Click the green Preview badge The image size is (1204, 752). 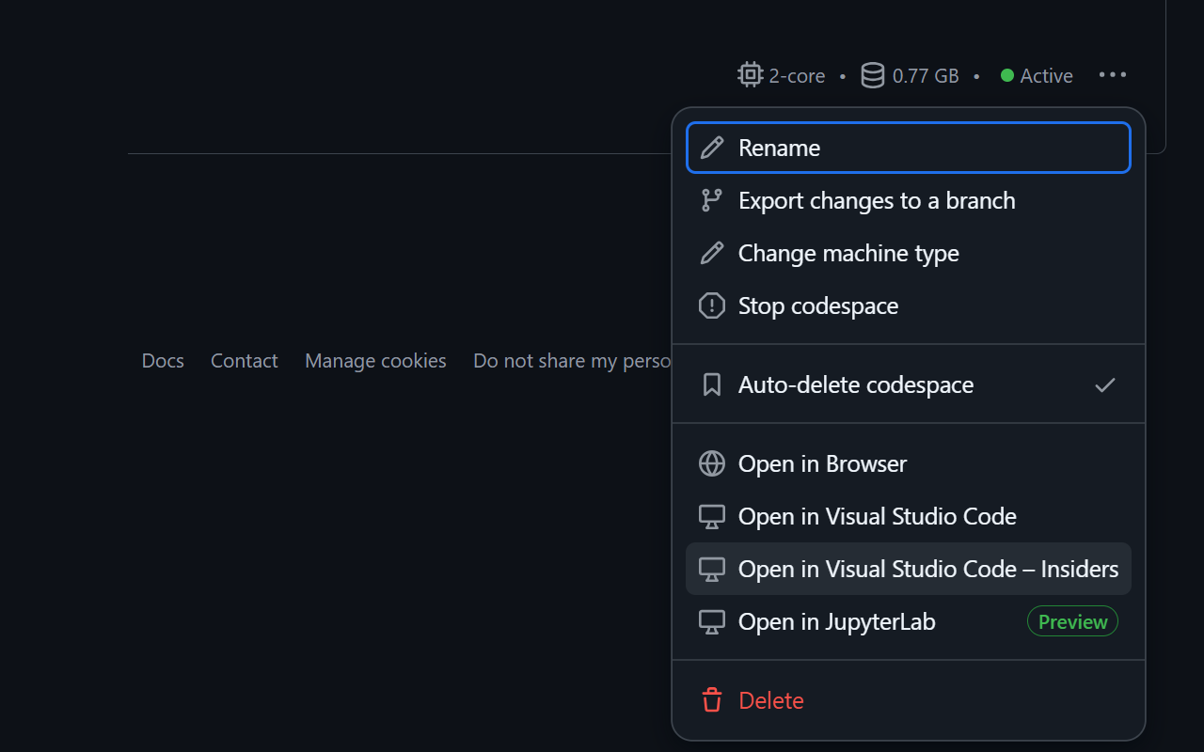tap(1072, 621)
